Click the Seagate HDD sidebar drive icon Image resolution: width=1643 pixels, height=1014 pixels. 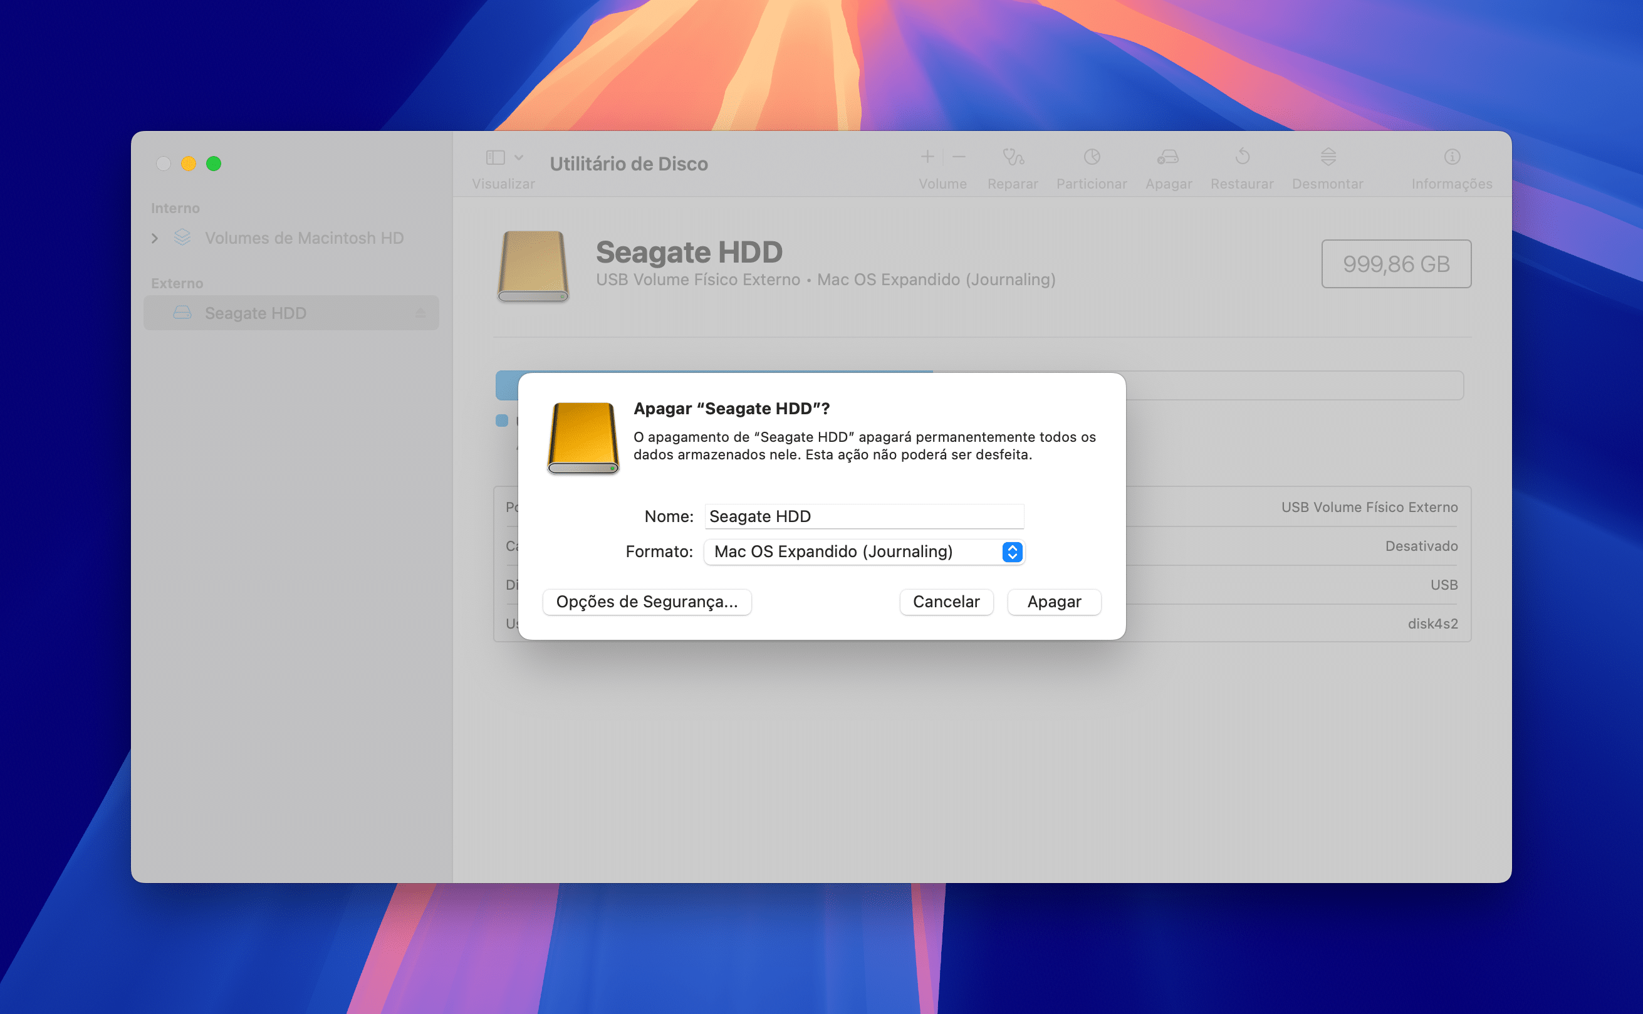click(182, 313)
